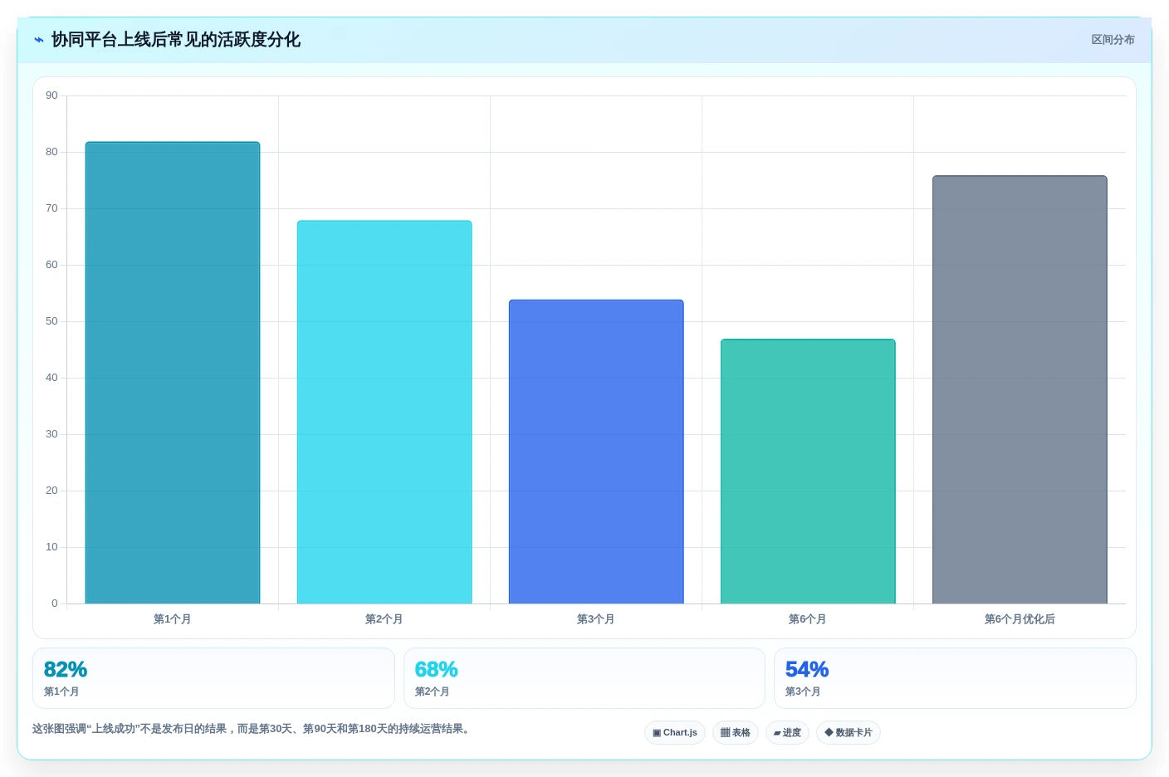Click the y-axis value 90
The height and width of the screenshot is (777, 1169).
click(51, 95)
